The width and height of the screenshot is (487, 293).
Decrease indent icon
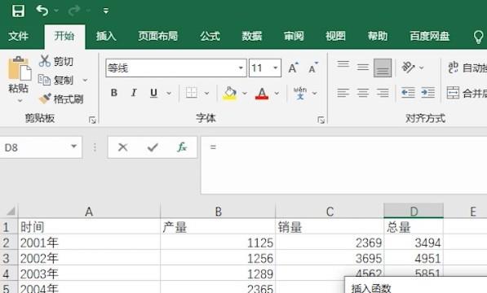408,93
